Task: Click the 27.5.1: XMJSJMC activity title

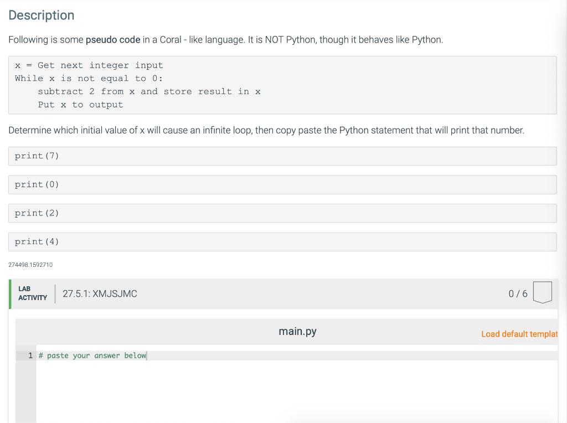Action: [100, 293]
